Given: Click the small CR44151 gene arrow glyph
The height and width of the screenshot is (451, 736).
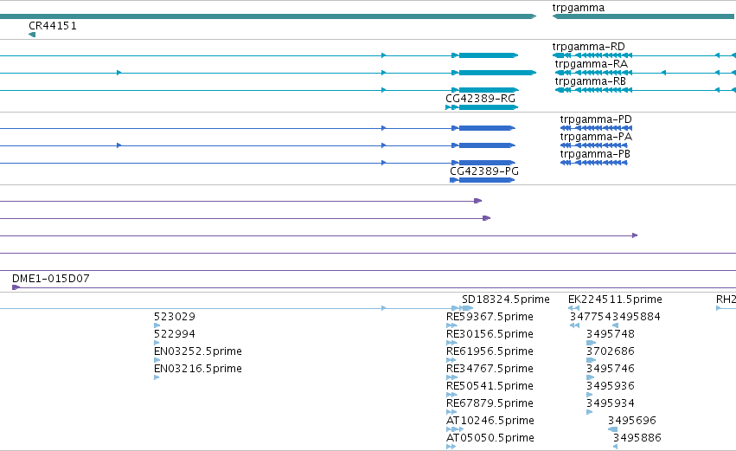Looking at the screenshot, I should [32, 35].
